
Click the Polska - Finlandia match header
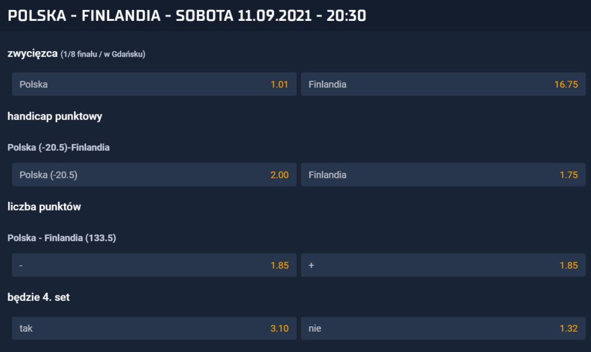click(187, 16)
